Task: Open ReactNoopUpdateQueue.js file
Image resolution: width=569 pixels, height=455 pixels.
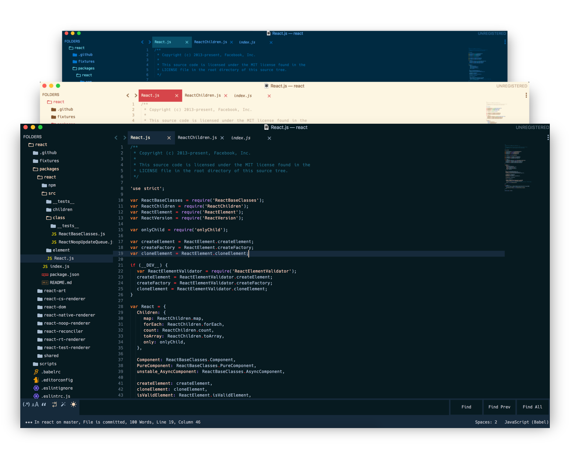Action: 82,242
